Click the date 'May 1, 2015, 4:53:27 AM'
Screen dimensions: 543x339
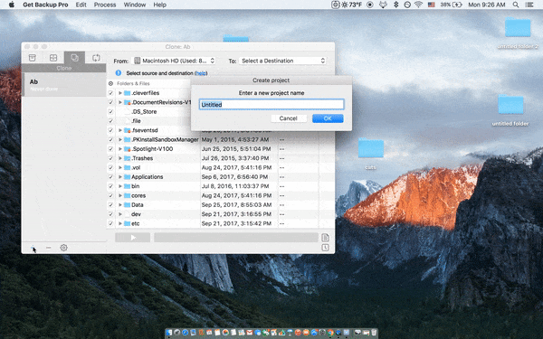(235, 140)
